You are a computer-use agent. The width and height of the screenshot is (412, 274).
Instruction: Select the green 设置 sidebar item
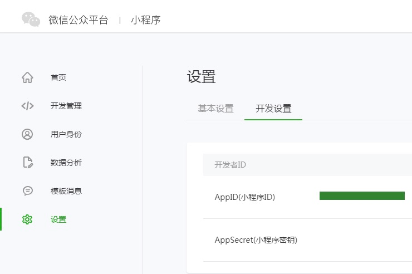(58, 219)
